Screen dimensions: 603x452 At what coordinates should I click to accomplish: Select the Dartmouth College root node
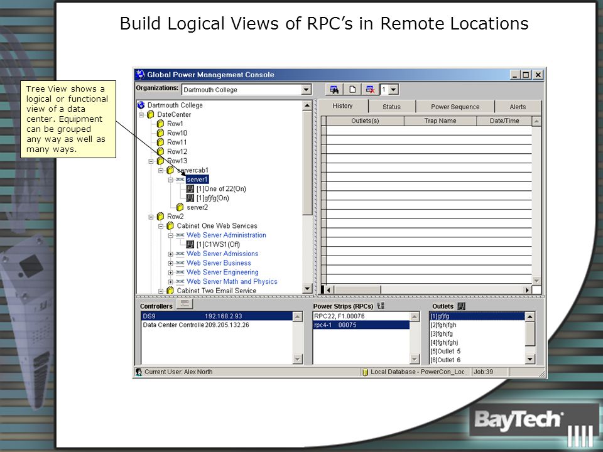click(175, 105)
